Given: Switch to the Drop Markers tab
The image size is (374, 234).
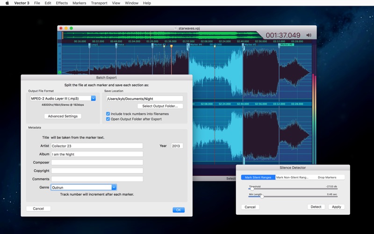Looking at the screenshot, I should (x=327, y=177).
